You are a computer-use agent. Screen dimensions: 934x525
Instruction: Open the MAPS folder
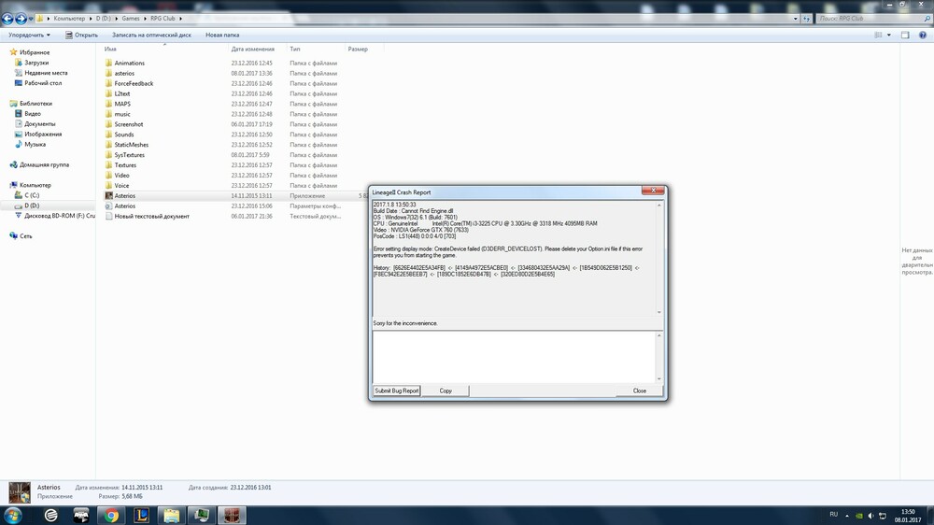click(122, 104)
